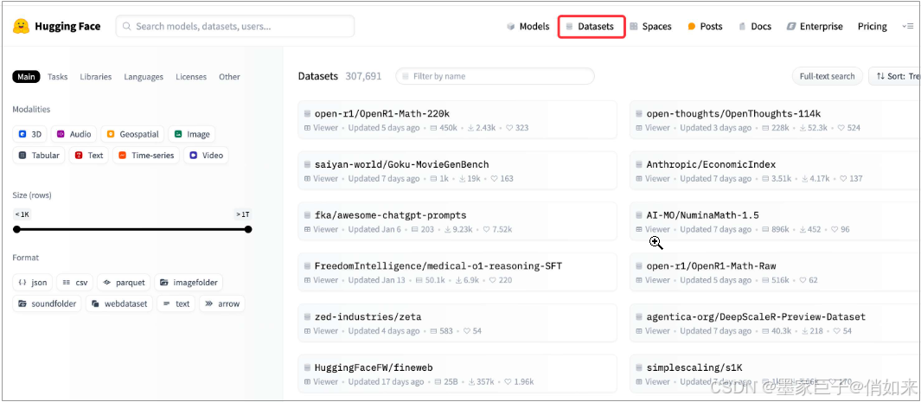The height and width of the screenshot is (402, 921).
Task: Open the Models page
Action: click(x=528, y=27)
